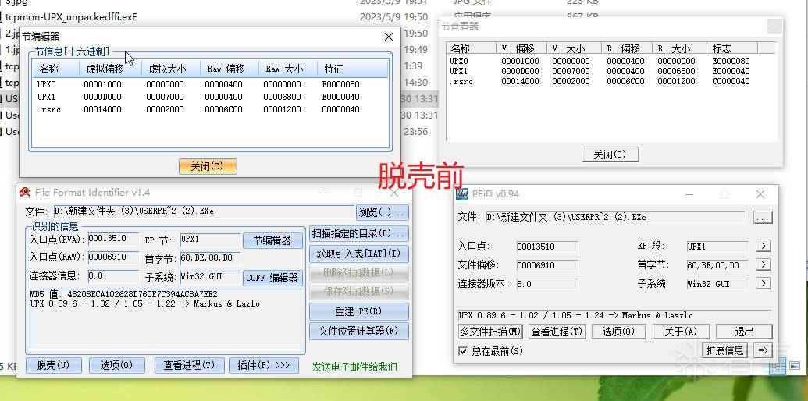The width and height of the screenshot is (808, 401).
Task: Click 扫描指定的目录(D)... button
Action: pos(359,234)
